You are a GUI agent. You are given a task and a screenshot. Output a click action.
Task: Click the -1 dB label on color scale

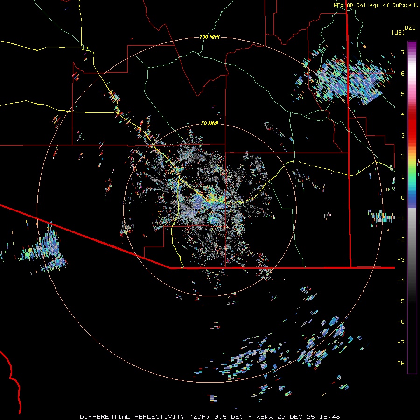pos(401,218)
